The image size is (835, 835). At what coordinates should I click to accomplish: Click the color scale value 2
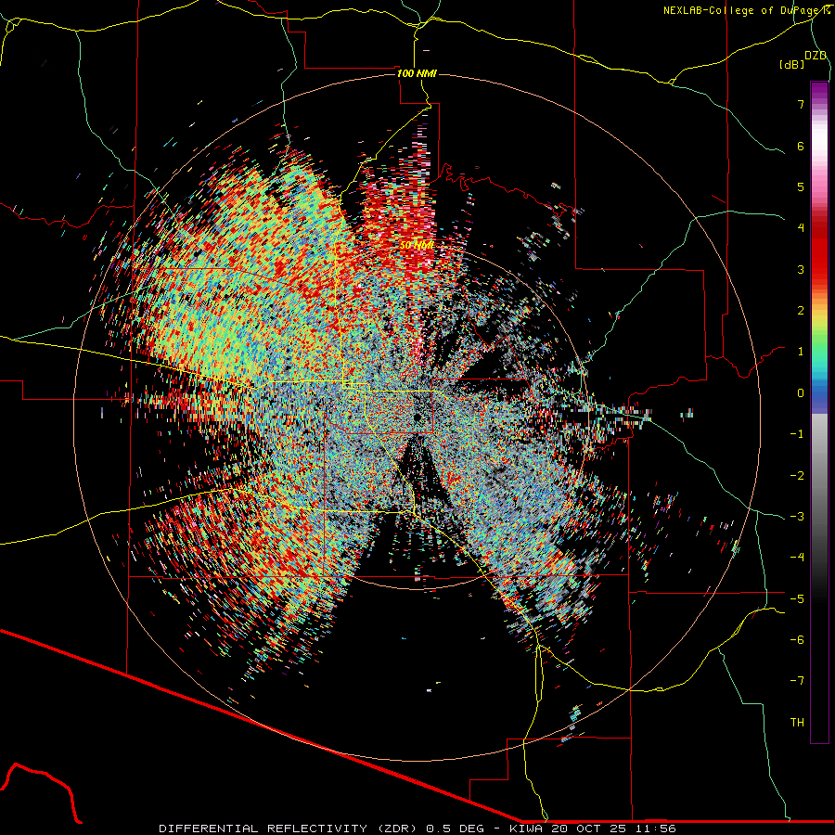coord(801,311)
